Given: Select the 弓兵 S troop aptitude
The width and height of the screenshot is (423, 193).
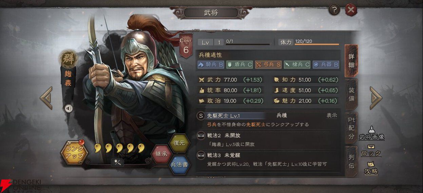Looking at the screenshot, I should pyautogui.click(x=268, y=64).
